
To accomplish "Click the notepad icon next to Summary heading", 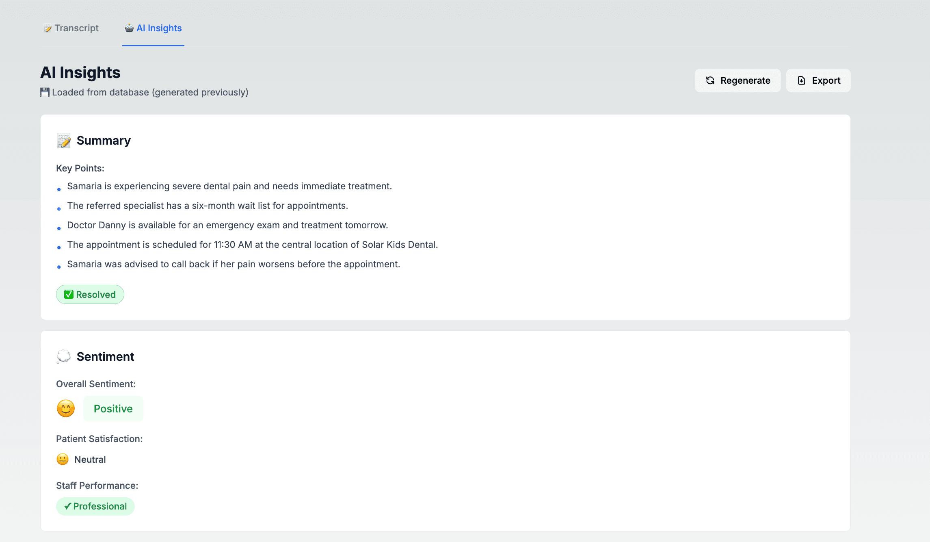I will (x=64, y=141).
